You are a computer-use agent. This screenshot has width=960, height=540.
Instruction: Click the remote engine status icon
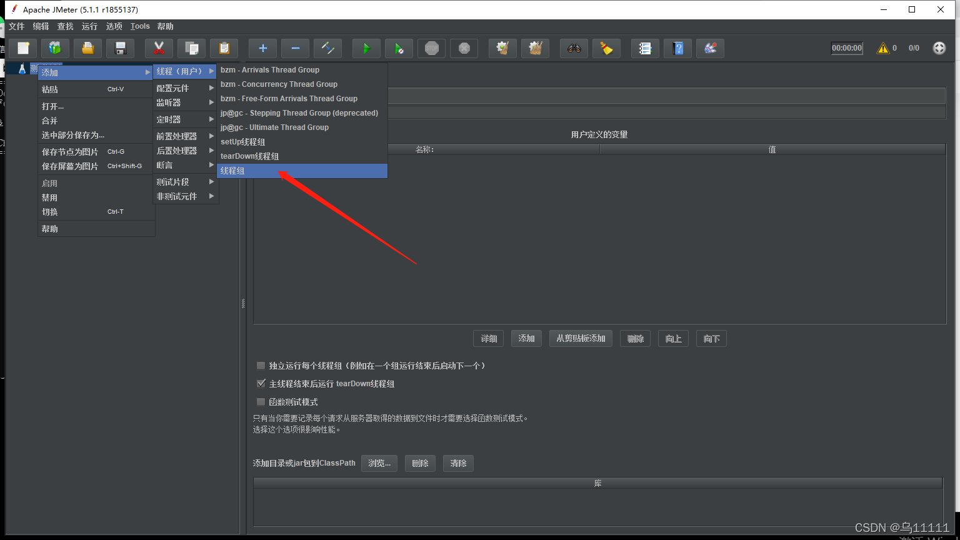939,48
